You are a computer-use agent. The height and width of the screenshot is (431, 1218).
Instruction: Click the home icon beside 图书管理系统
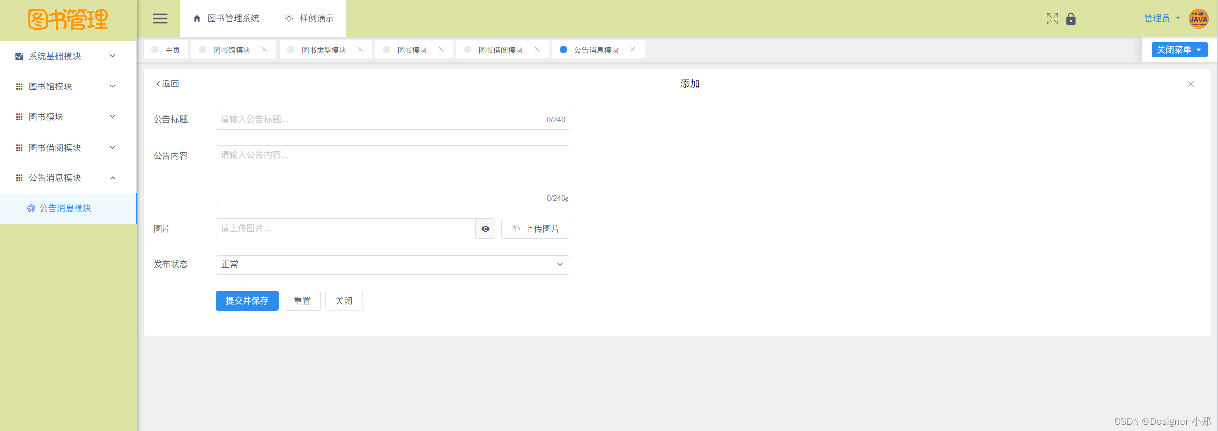click(x=197, y=19)
